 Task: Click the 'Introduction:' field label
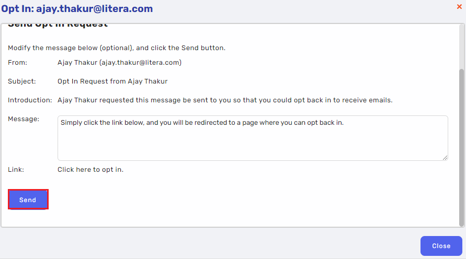(x=30, y=100)
